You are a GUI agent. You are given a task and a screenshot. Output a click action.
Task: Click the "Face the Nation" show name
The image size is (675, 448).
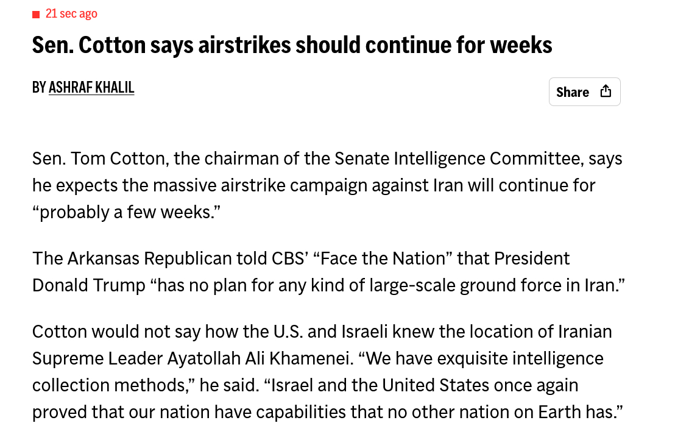pyautogui.click(x=383, y=258)
